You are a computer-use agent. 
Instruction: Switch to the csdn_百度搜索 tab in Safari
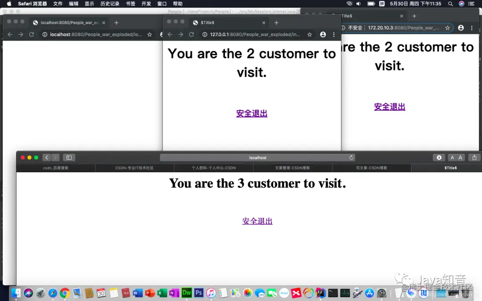point(56,168)
